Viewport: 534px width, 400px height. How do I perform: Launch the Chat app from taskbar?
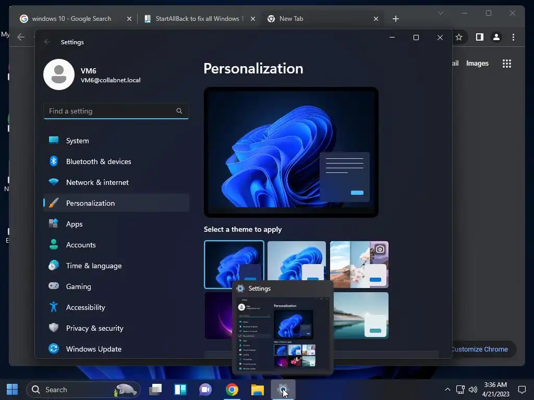pos(205,390)
